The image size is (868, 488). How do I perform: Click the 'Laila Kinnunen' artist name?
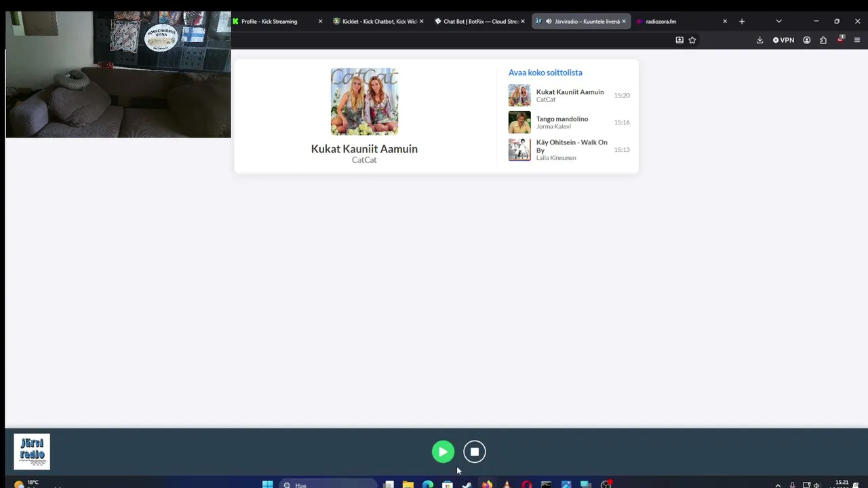click(x=556, y=158)
